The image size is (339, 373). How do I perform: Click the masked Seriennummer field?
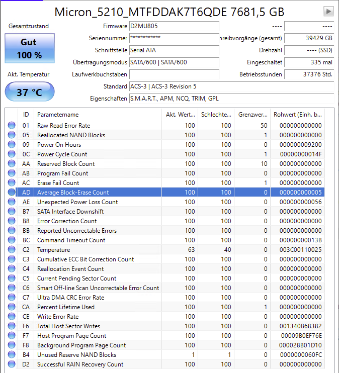click(174, 38)
